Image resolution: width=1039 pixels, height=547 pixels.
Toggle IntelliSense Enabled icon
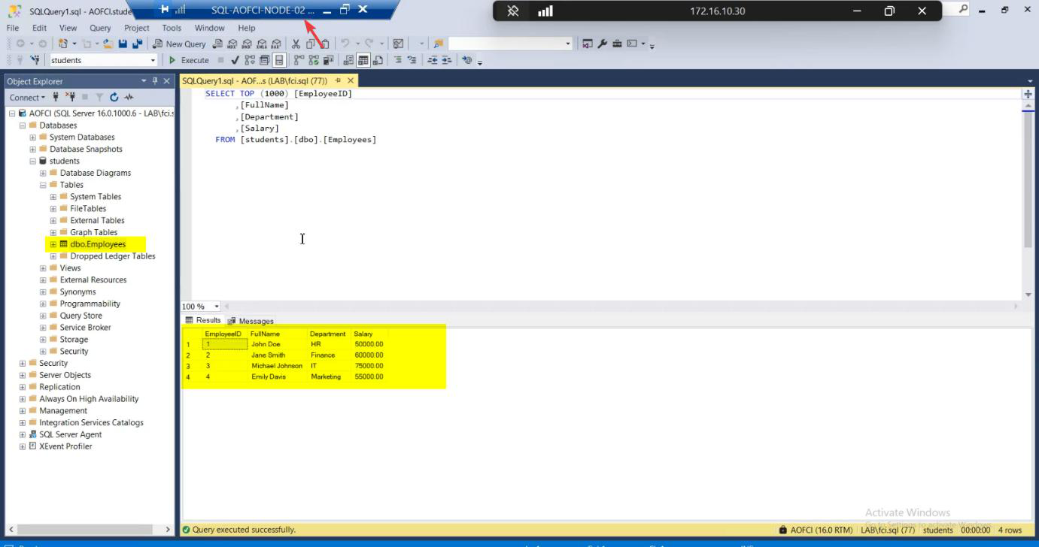click(279, 60)
